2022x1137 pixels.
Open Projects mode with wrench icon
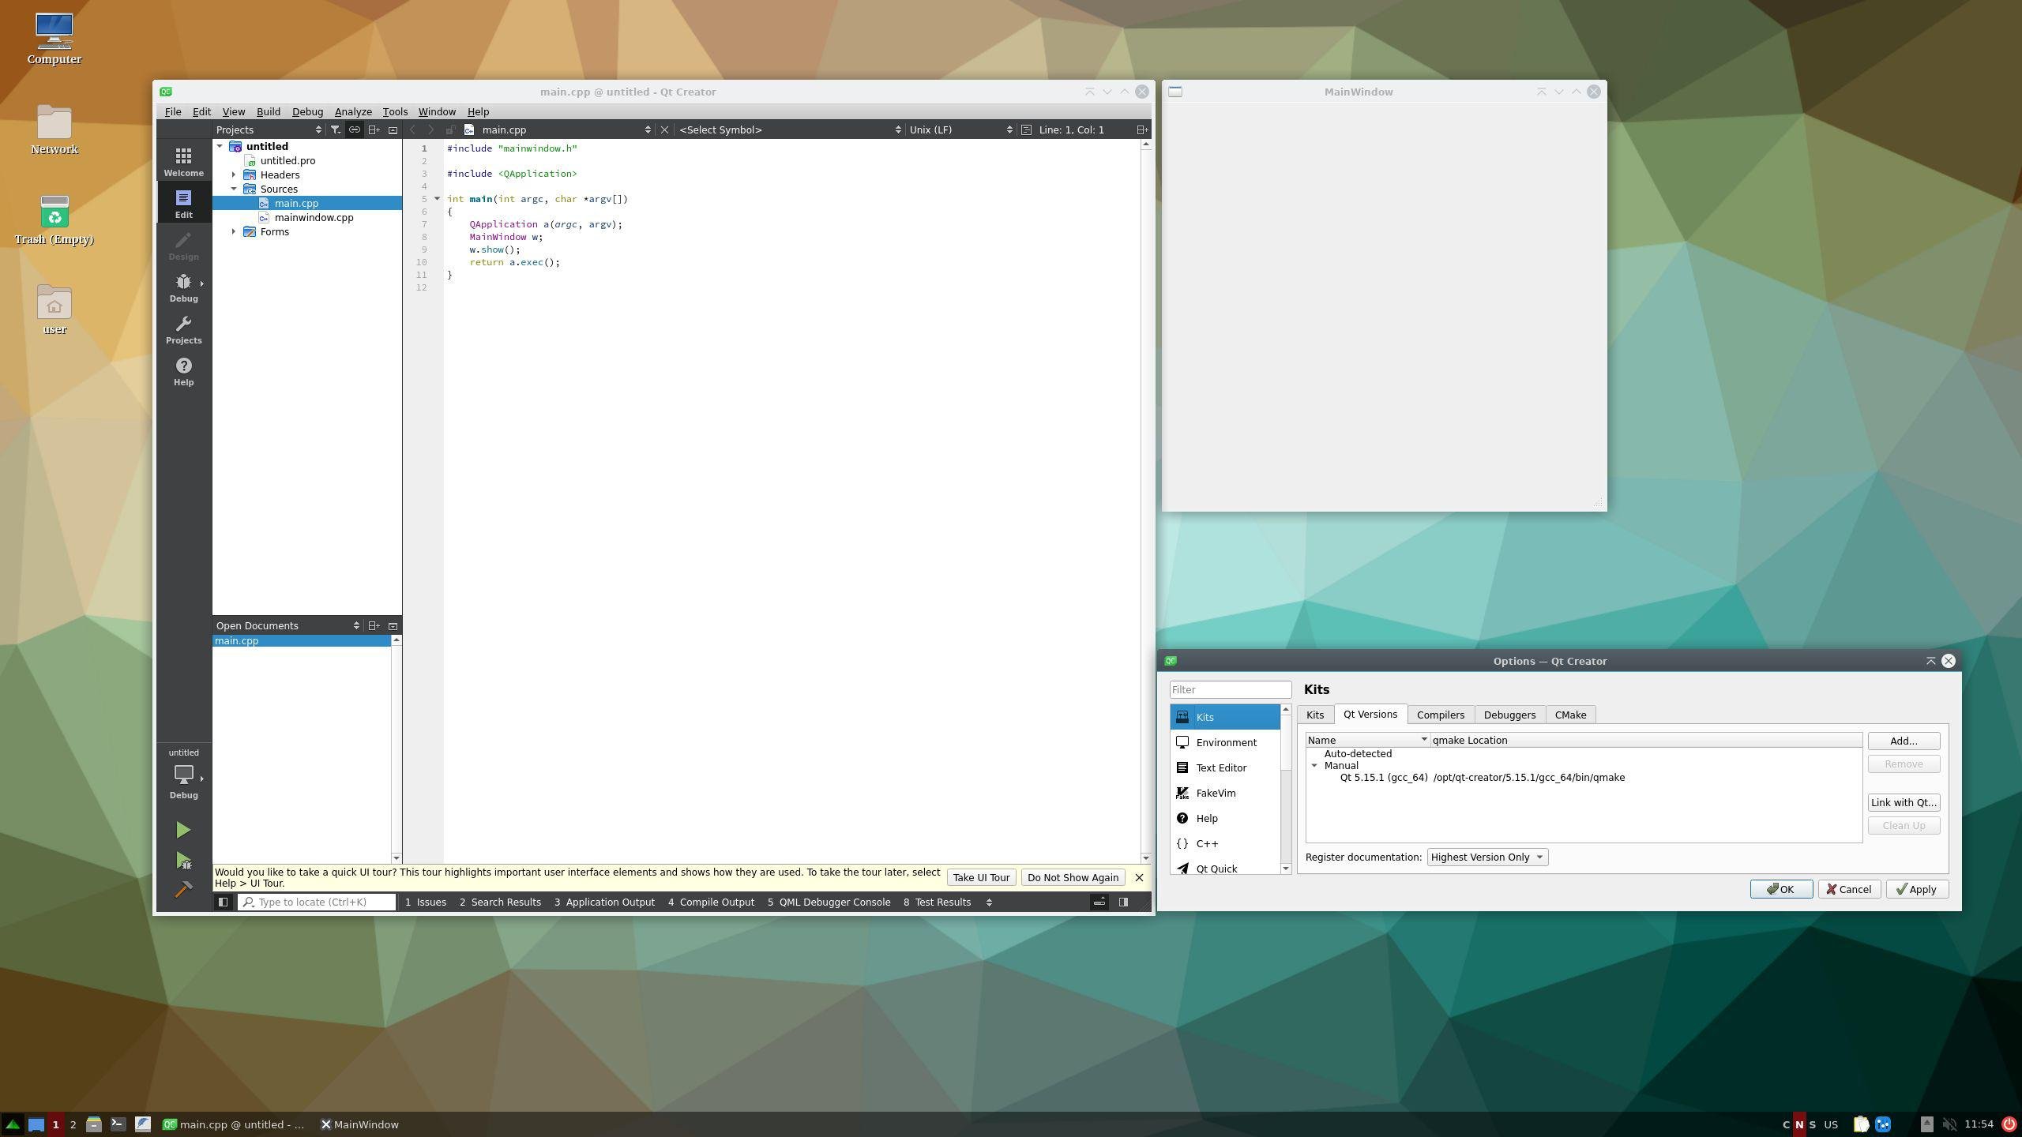pyautogui.click(x=183, y=329)
